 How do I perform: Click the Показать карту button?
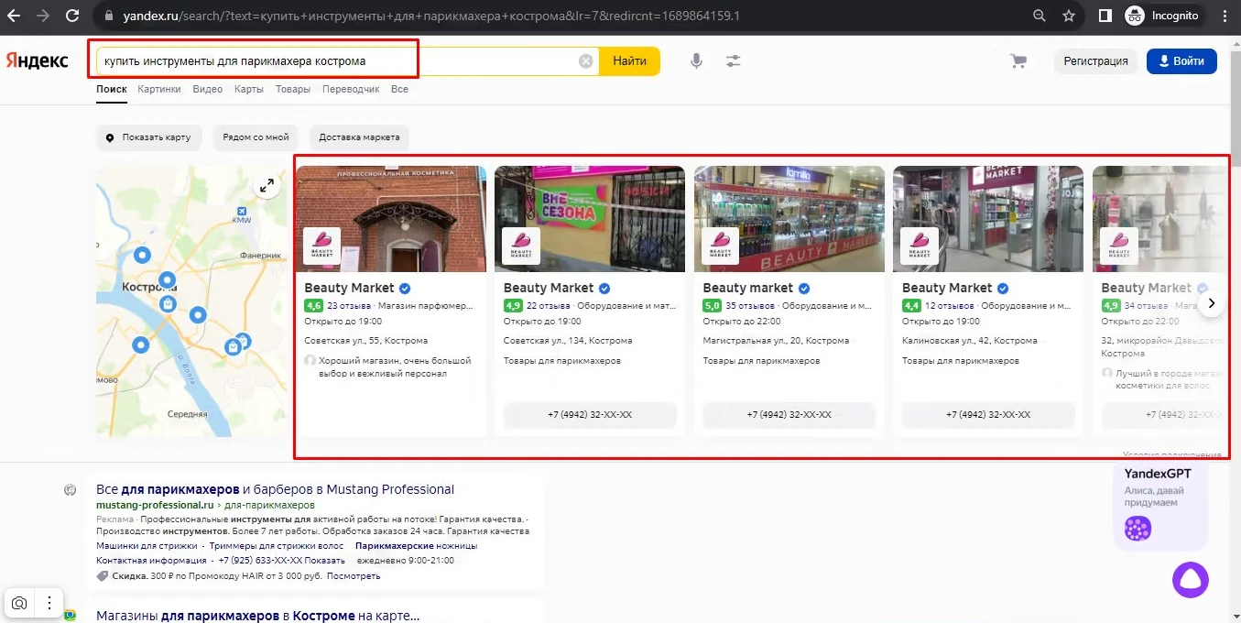(149, 137)
